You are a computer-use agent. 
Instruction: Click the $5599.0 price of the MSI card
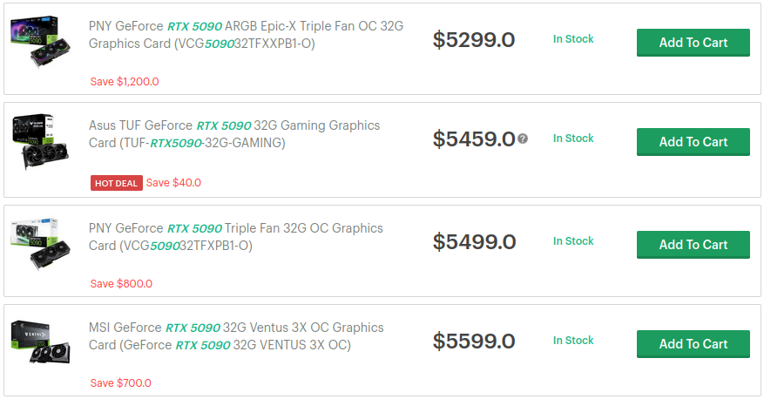[474, 342]
